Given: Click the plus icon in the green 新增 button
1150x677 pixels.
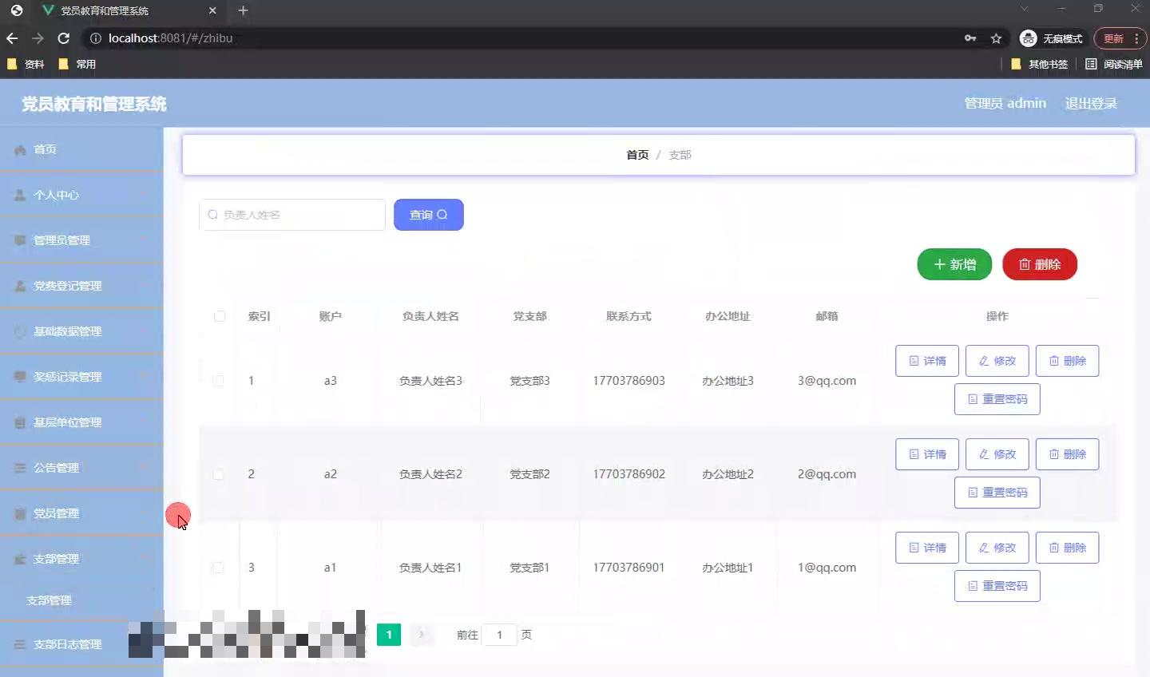Looking at the screenshot, I should point(938,264).
